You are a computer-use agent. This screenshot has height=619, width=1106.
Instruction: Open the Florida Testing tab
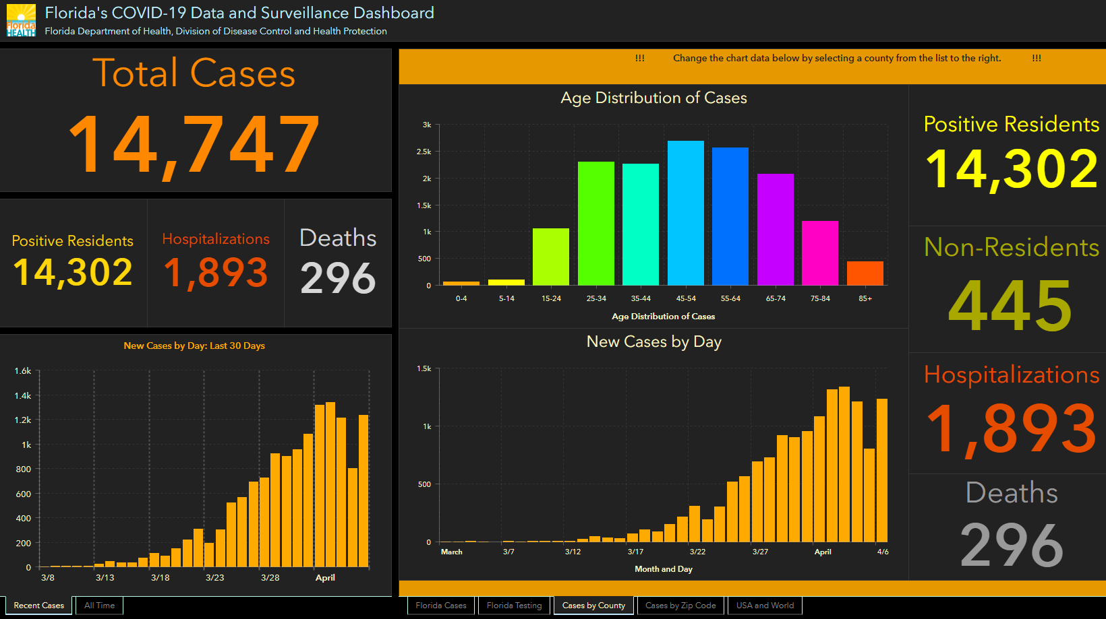point(514,606)
